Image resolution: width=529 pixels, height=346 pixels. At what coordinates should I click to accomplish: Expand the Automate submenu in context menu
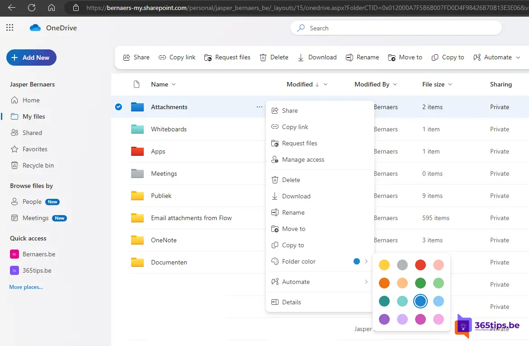tap(366, 282)
